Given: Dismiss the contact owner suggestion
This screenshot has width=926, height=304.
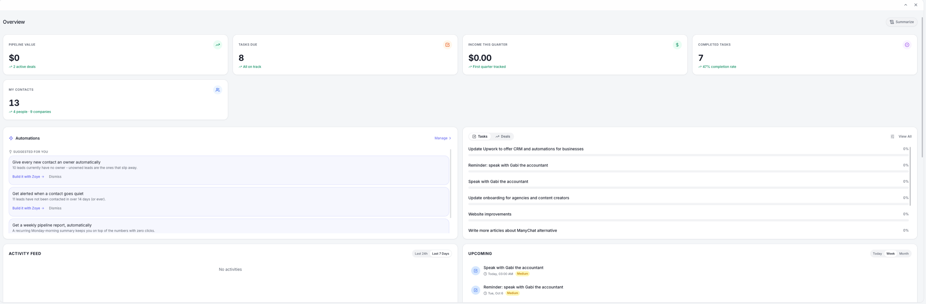Looking at the screenshot, I should 55,177.
